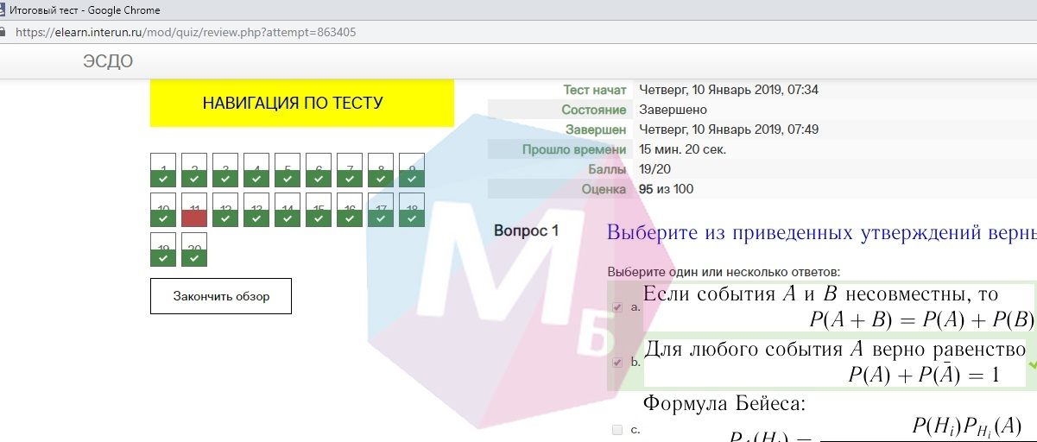This screenshot has width=1037, height=442.
Task: Click the Закончить обзор button
Action: pos(221,296)
